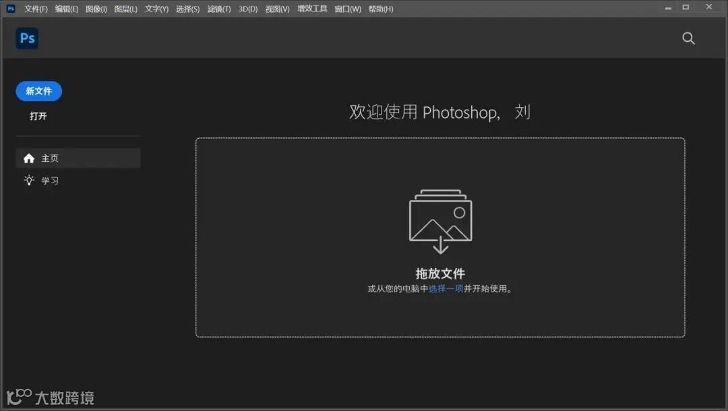Open the 选择(S) menu

(187, 9)
